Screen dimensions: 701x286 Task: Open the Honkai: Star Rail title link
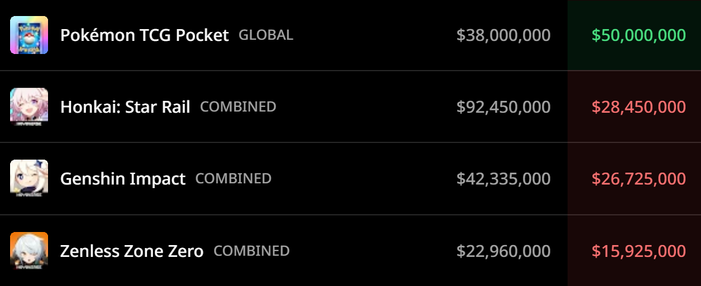tap(125, 107)
